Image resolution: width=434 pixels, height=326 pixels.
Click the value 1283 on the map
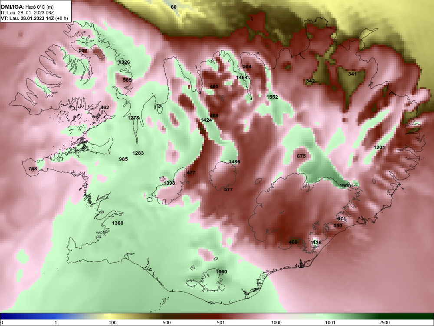pyautogui.click(x=138, y=153)
